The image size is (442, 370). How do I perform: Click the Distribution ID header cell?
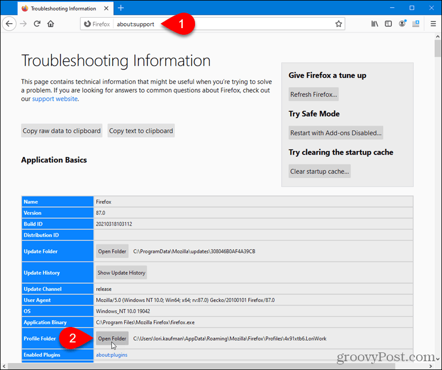tap(57, 235)
